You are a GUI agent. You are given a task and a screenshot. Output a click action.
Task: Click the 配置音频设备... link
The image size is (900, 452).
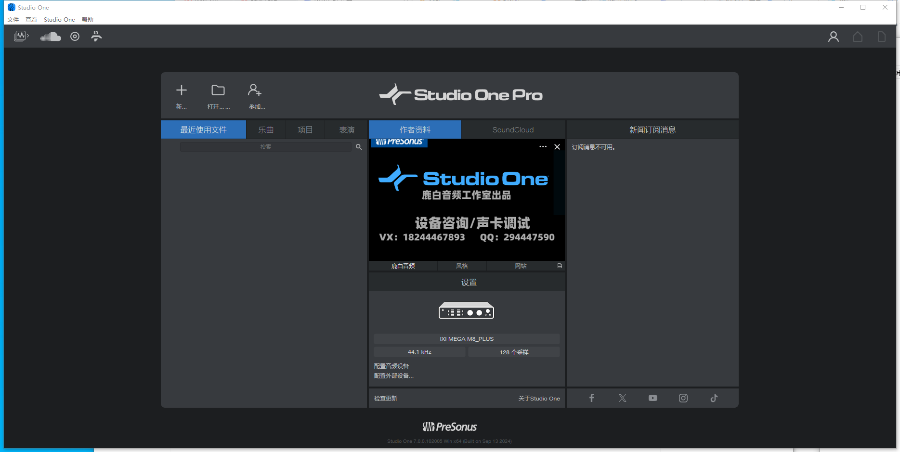(x=394, y=366)
